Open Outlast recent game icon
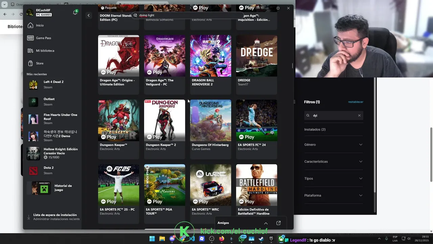433x244 pixels. point(33,102)
